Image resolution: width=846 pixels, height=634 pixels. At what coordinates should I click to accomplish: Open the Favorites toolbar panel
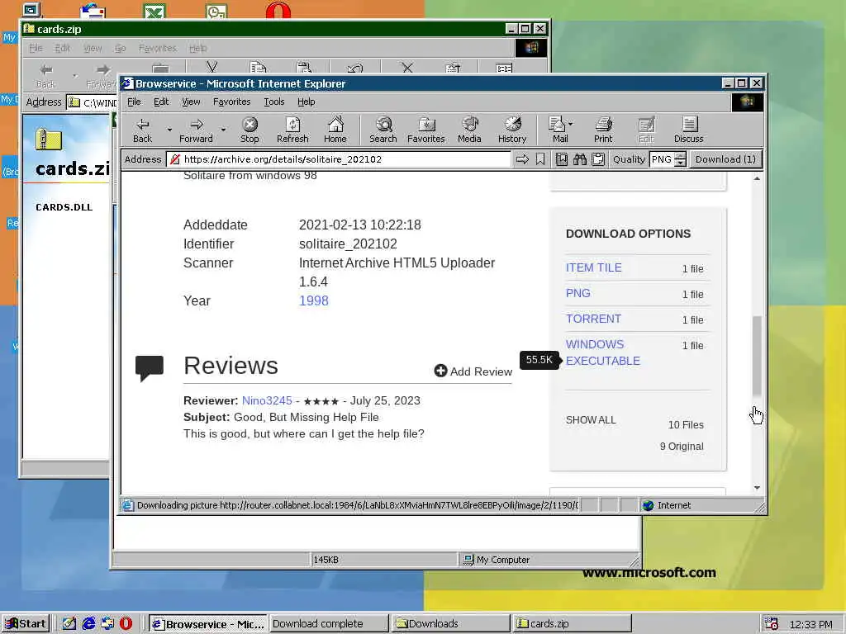coord(426,130)
